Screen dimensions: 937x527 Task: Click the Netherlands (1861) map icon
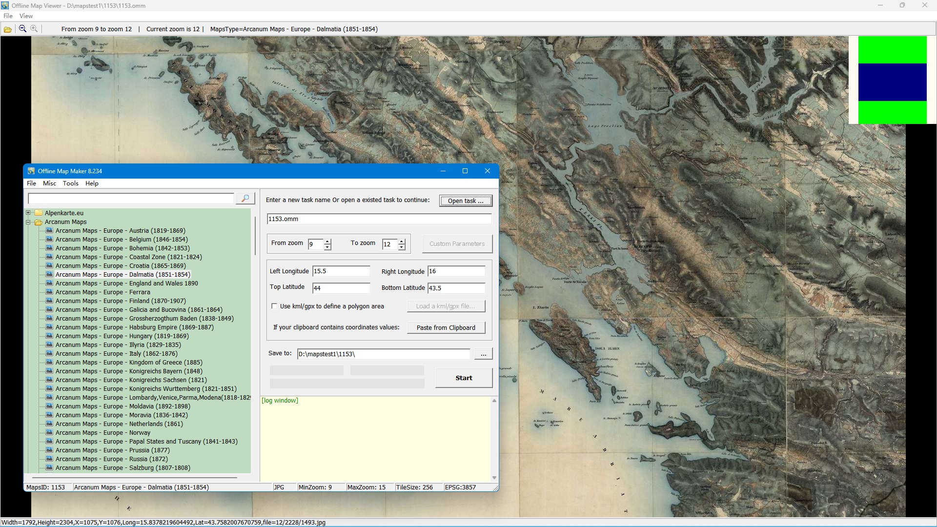tap(49, 424)
